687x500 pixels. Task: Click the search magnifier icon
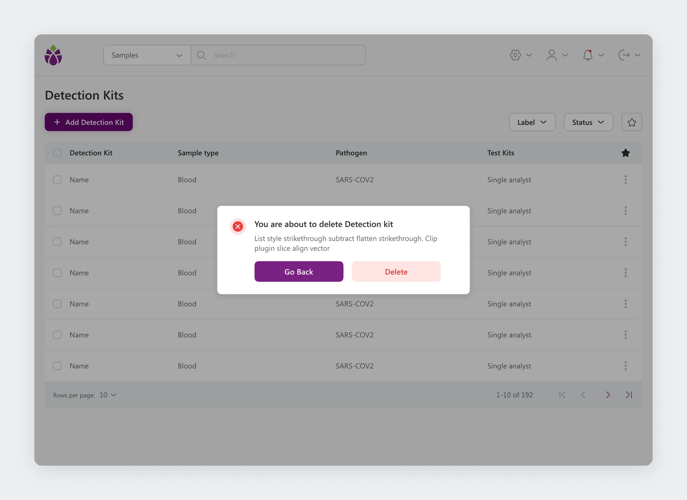(x=201, y=55)
